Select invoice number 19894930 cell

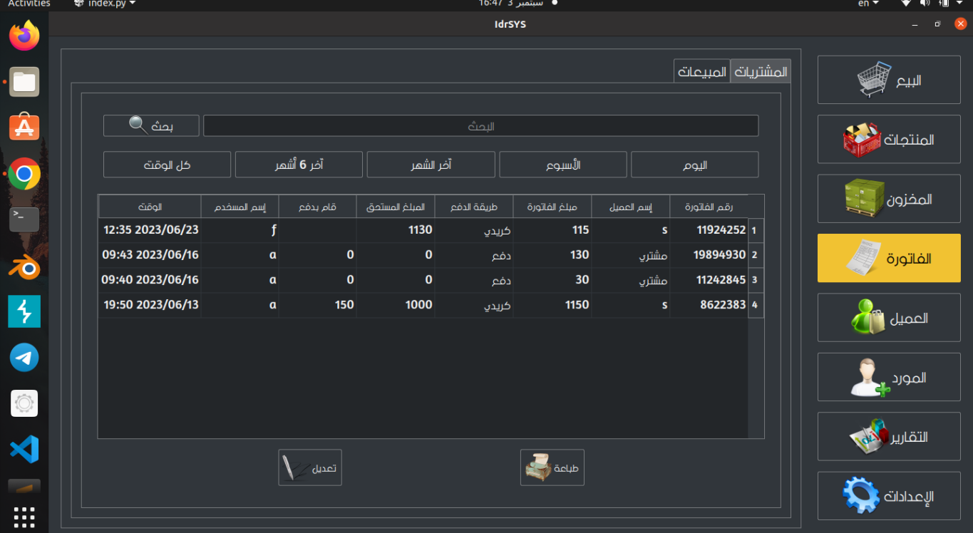pos(709,255)
